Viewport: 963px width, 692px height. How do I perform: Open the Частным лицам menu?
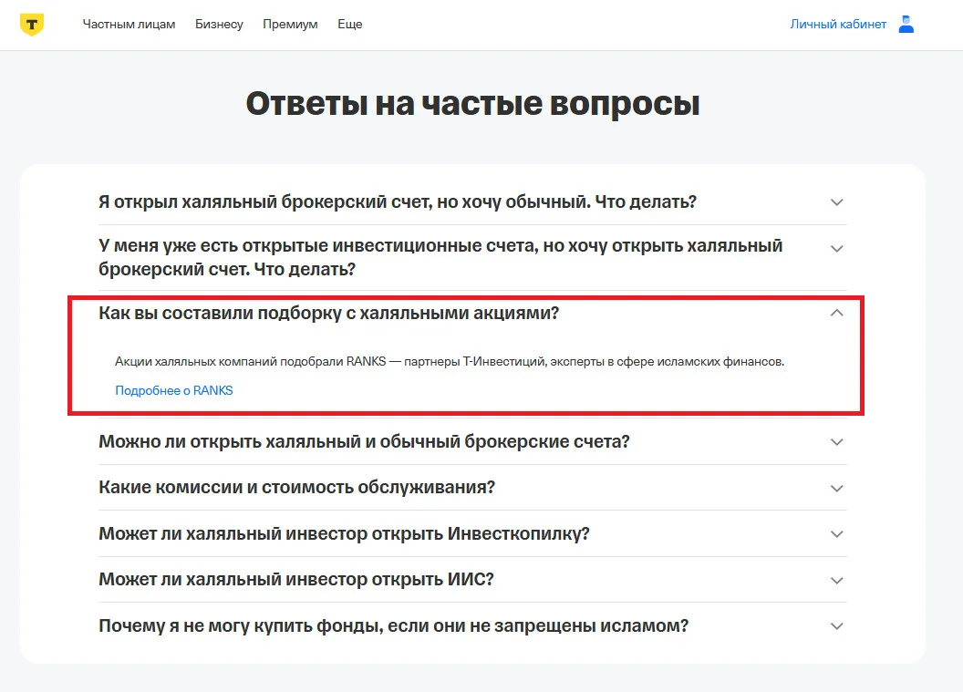(129, 25)
